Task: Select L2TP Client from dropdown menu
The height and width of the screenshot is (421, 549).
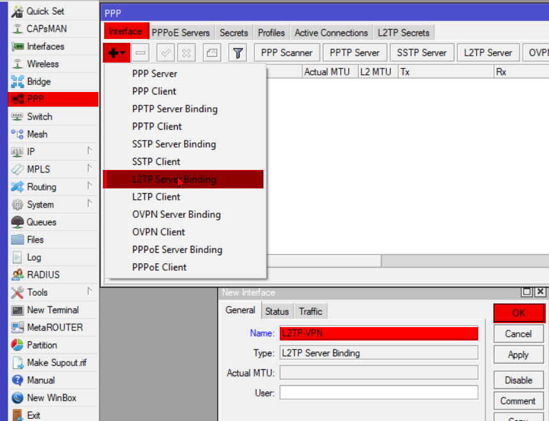Action: click(156, 197)
